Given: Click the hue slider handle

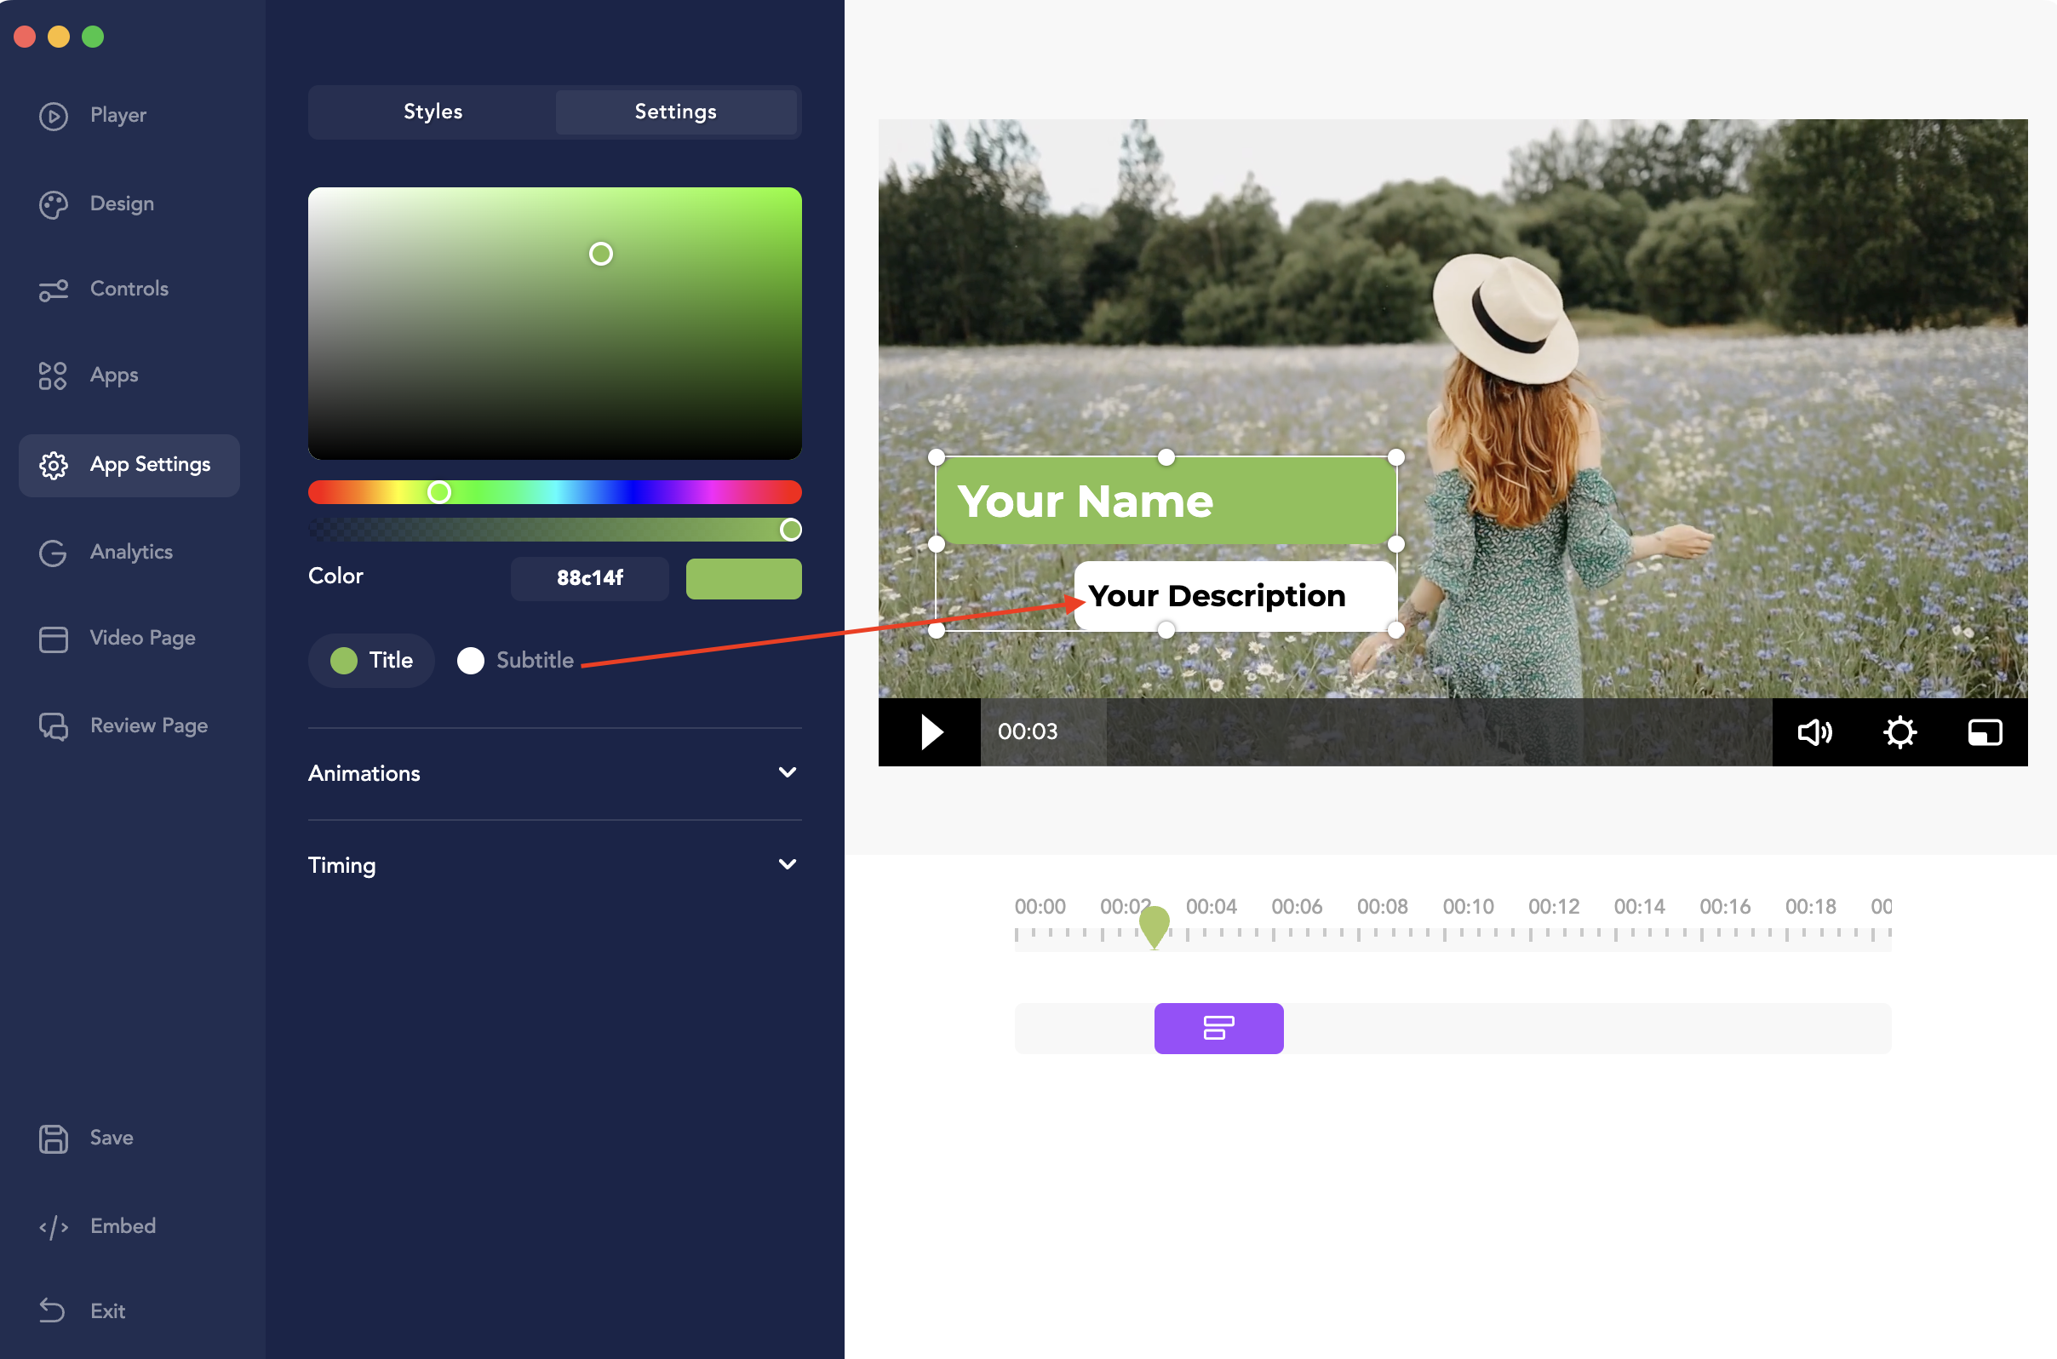Looking at the screenshot, I should [x=439, y=492].
